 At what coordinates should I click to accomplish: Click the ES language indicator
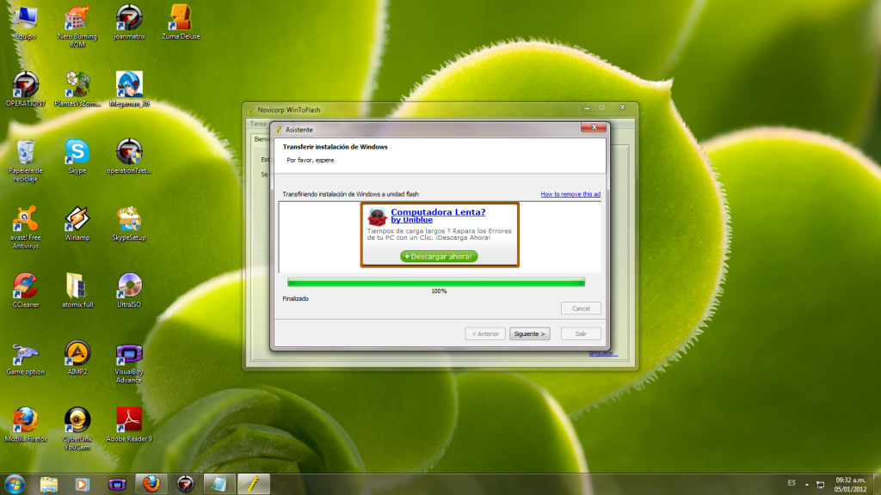pyautogui.click(x=792, y=483)
